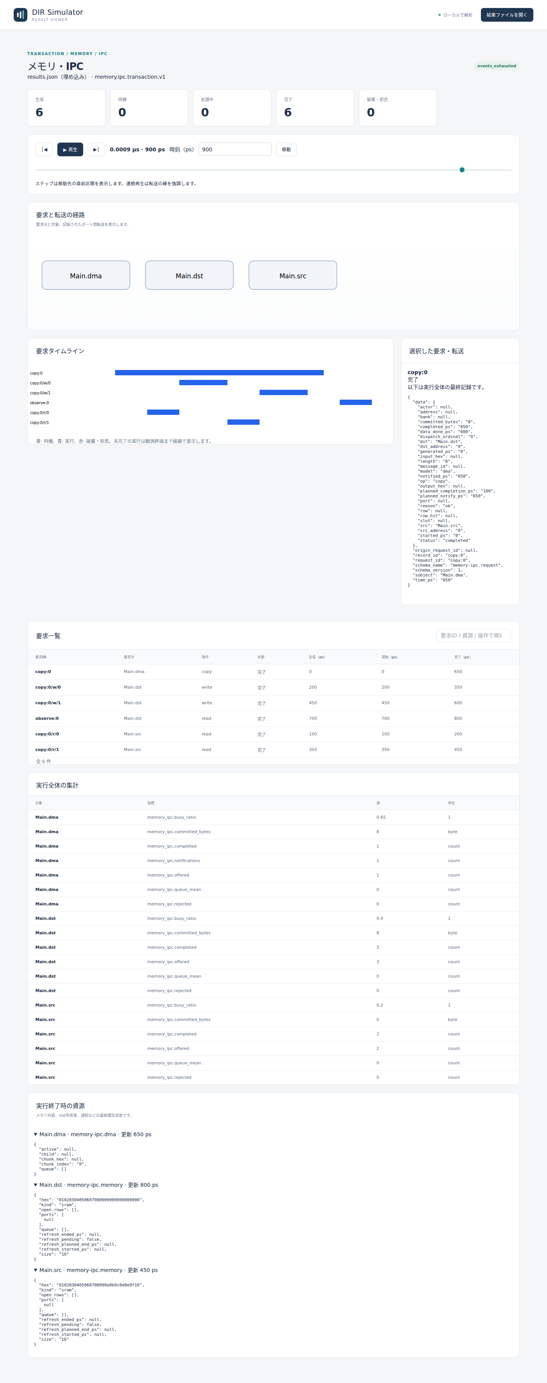Select the copy:0/r/1 request row
Viewport: 547px width, 1383px height.
(273, 749)
